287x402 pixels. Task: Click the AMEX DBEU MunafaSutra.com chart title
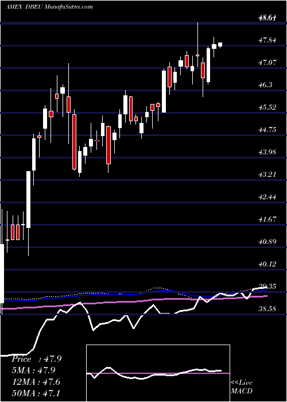tap(49, 7)
